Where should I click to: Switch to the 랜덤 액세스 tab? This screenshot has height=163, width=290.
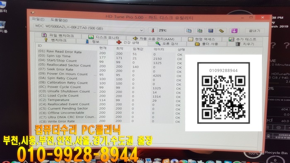coord(201,39)
